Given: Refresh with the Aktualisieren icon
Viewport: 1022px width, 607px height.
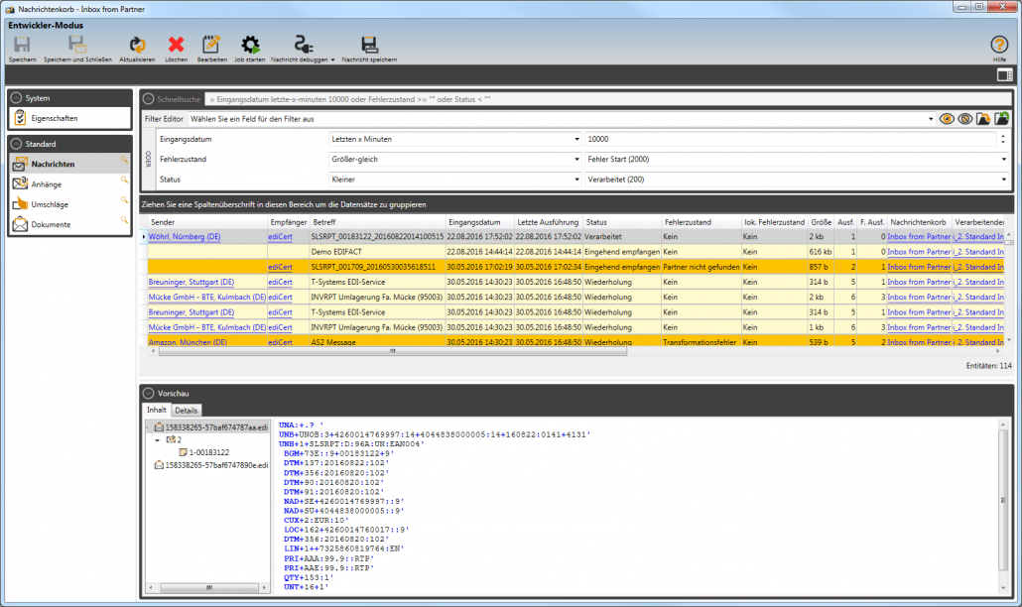Looking at the screenshot, I should click(x=137, y=45).
